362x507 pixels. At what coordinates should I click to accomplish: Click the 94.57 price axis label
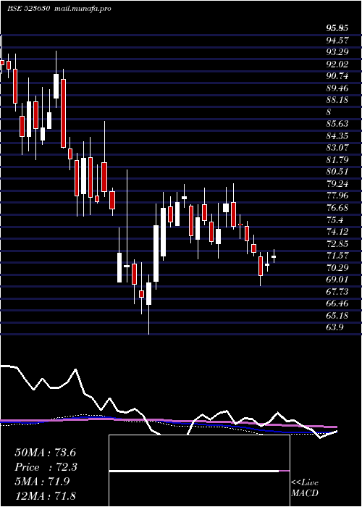point(337,41)
